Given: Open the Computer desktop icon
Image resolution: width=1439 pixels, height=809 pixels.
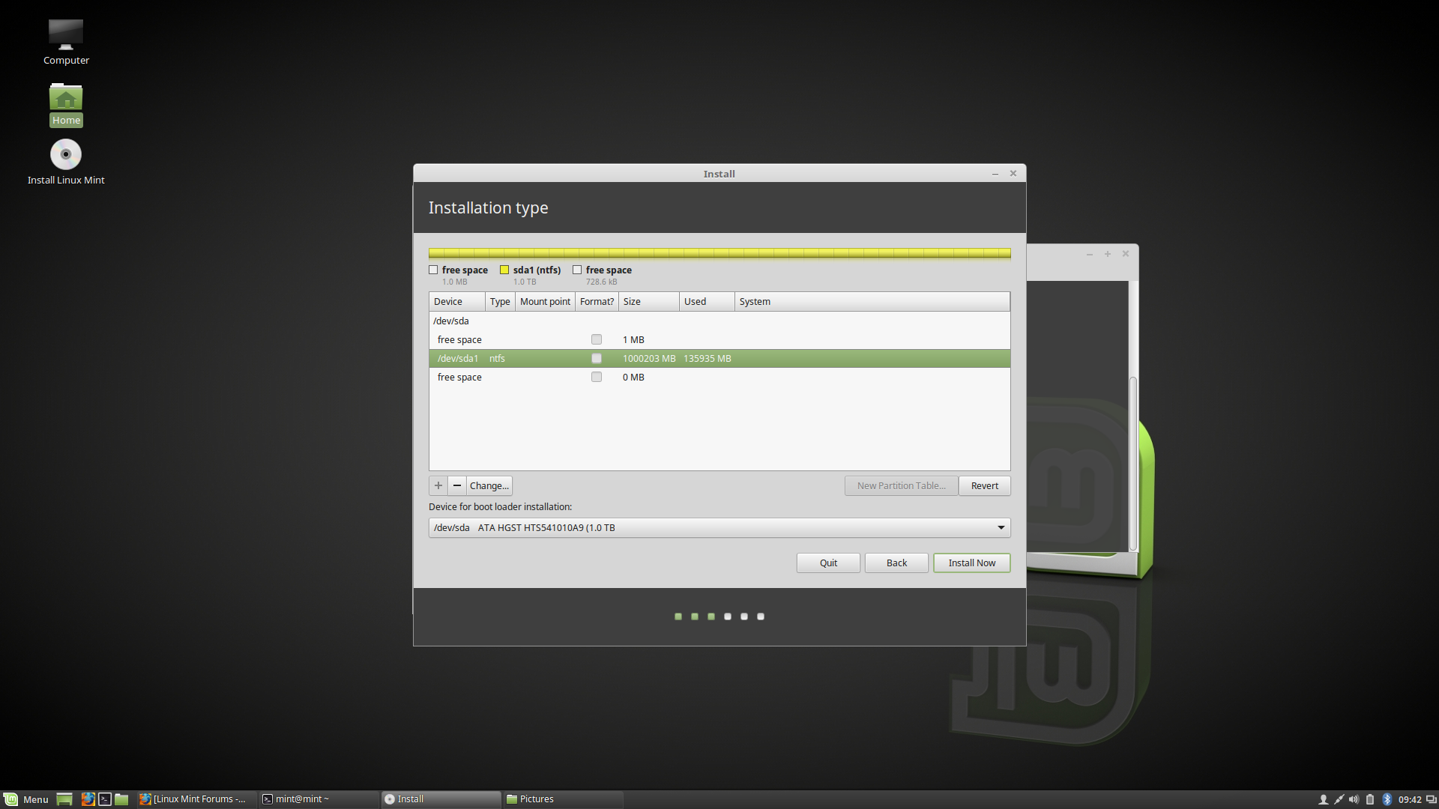Looking at the screenshot, I should click(66, 41).
